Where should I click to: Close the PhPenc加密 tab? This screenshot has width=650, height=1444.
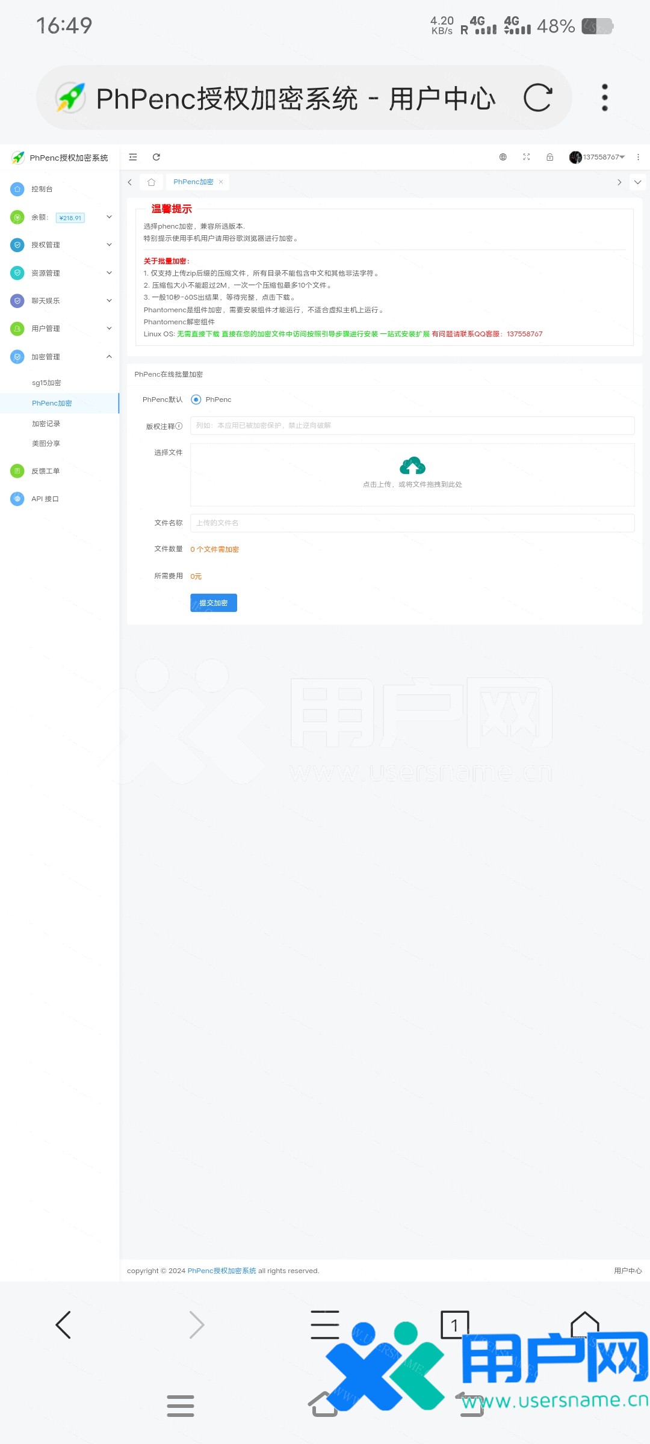[x=221, y=182]
